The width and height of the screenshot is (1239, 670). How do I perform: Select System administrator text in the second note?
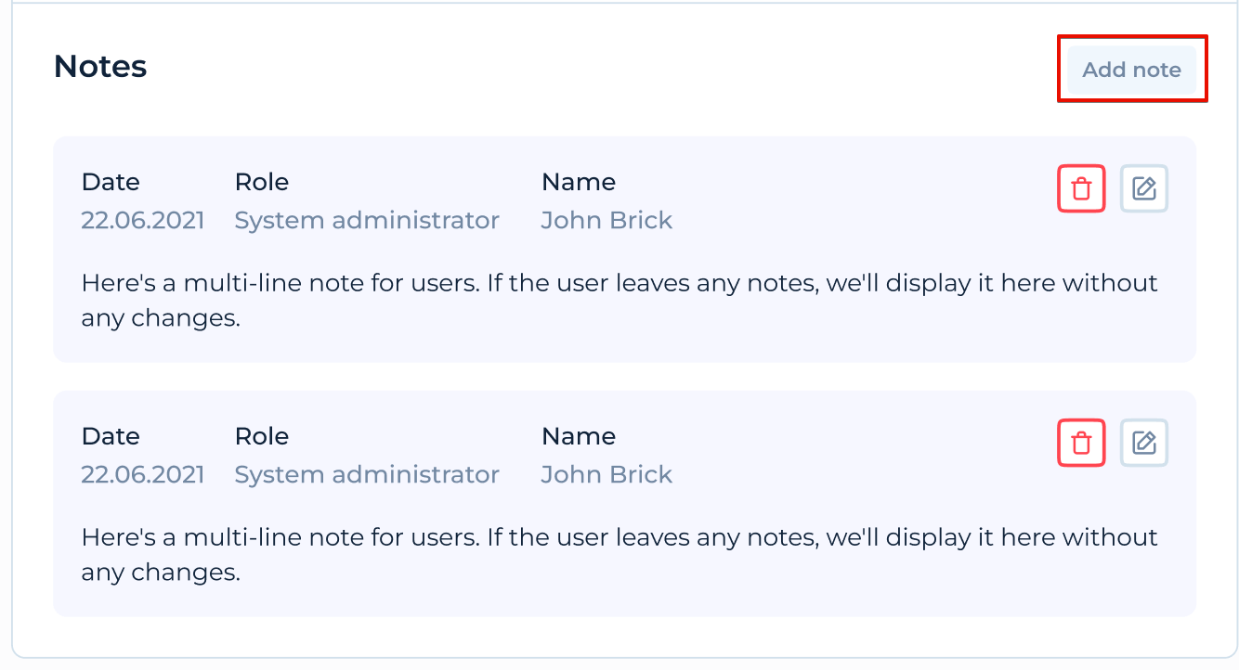[x=367, y=474]
